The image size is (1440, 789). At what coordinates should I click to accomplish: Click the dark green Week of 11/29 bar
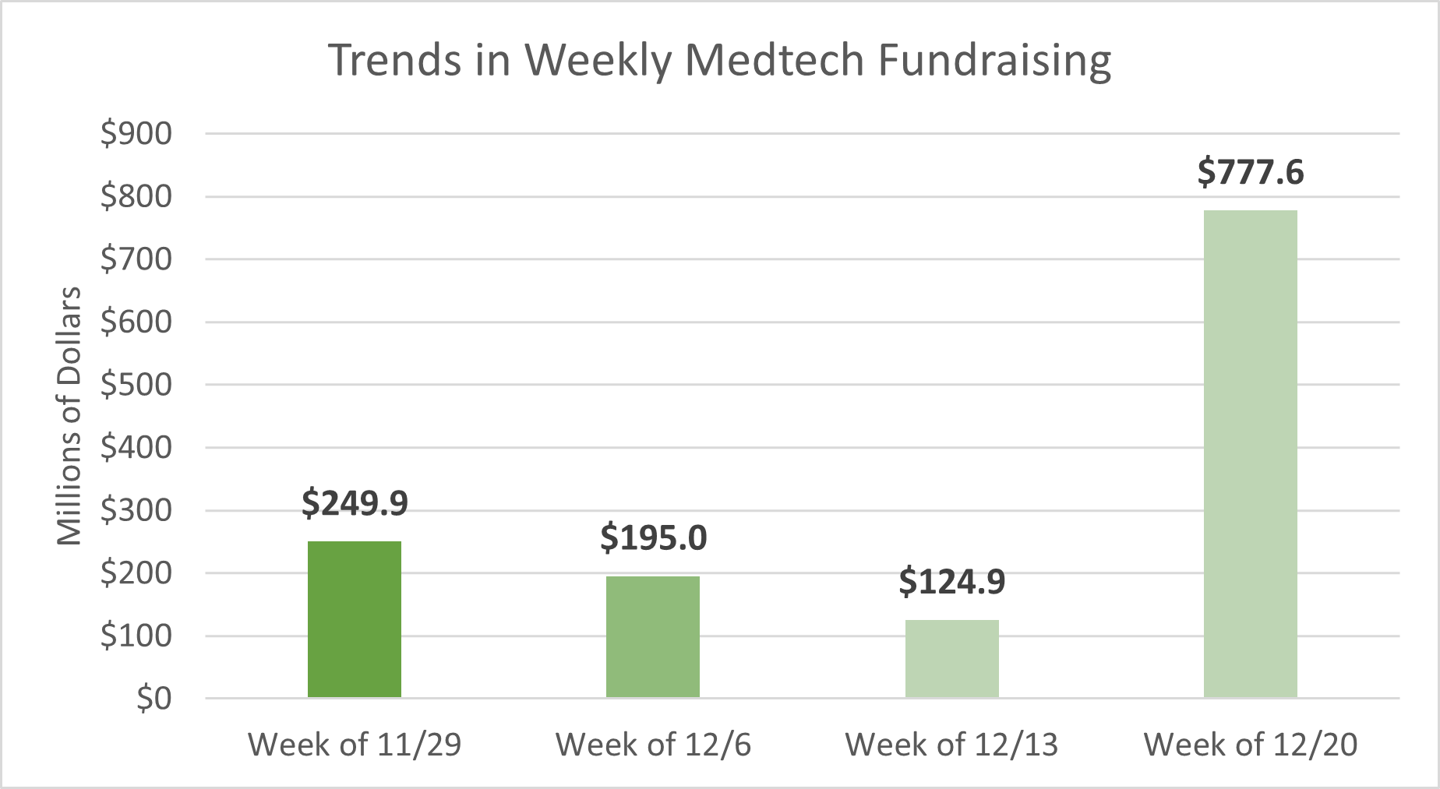[355, 619]
